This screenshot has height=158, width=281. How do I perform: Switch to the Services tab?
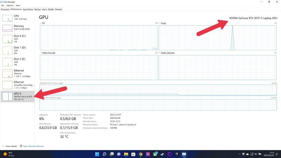point(58,9)
